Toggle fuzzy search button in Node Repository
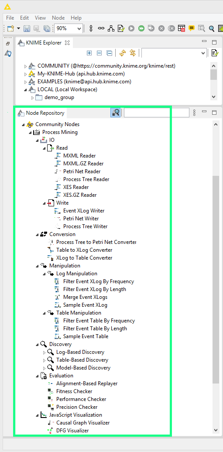223x452 pixels. pos(115,113)
